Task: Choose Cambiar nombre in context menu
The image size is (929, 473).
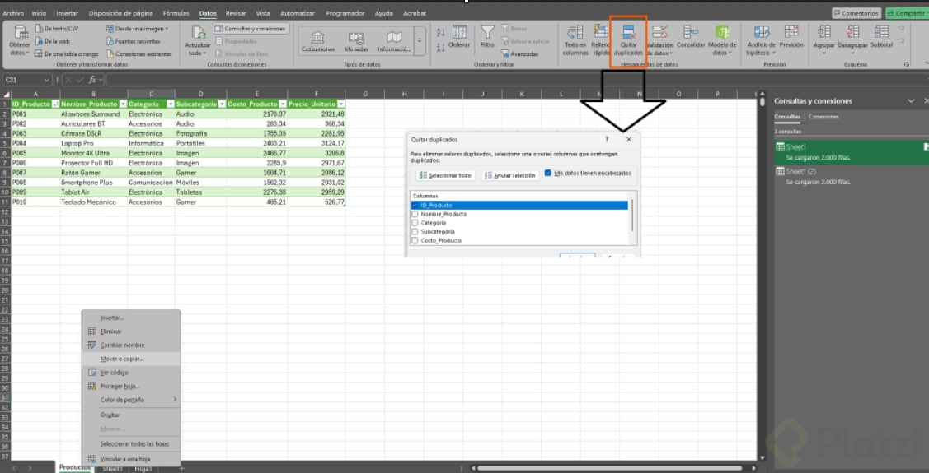Action: click(131, 345)
